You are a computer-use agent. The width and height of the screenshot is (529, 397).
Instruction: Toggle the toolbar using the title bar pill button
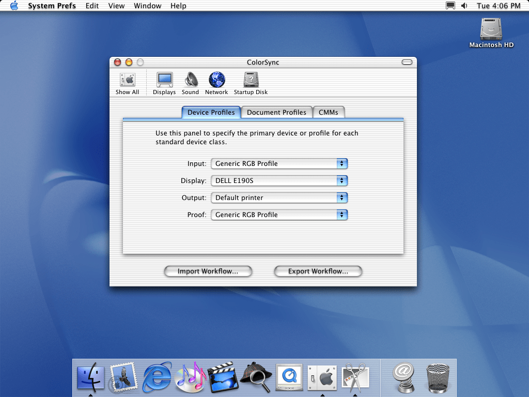tap(407, 62)
